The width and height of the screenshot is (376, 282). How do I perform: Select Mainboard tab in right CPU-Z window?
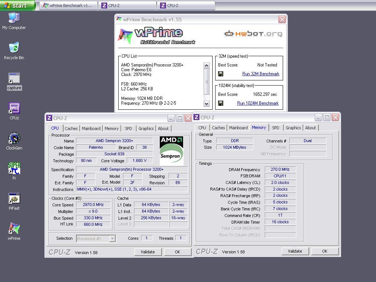point(238,128)
